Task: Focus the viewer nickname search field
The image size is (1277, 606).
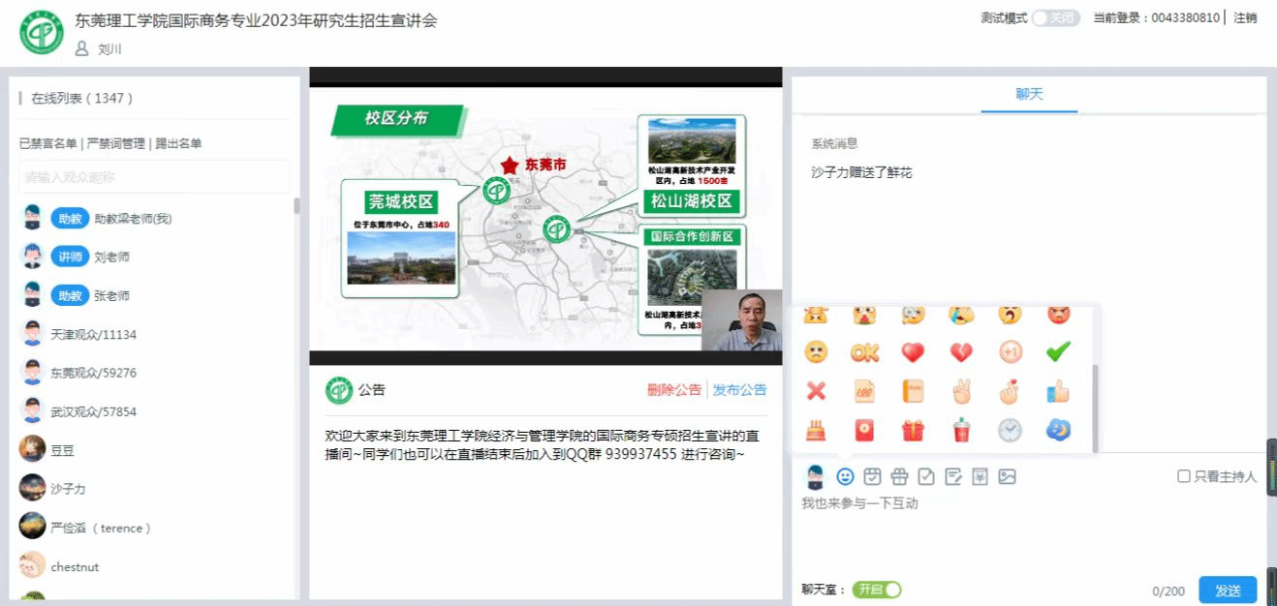Action: [155, 177]
